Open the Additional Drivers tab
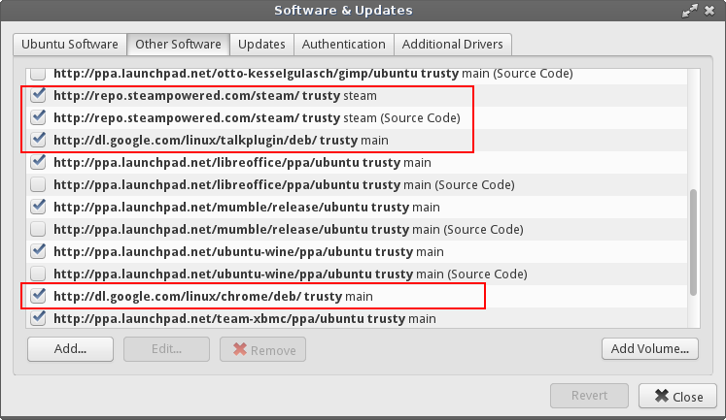Image resolution: width=726 pixels, height=420 pixels. pyautogui.click(x=452, y=45)
